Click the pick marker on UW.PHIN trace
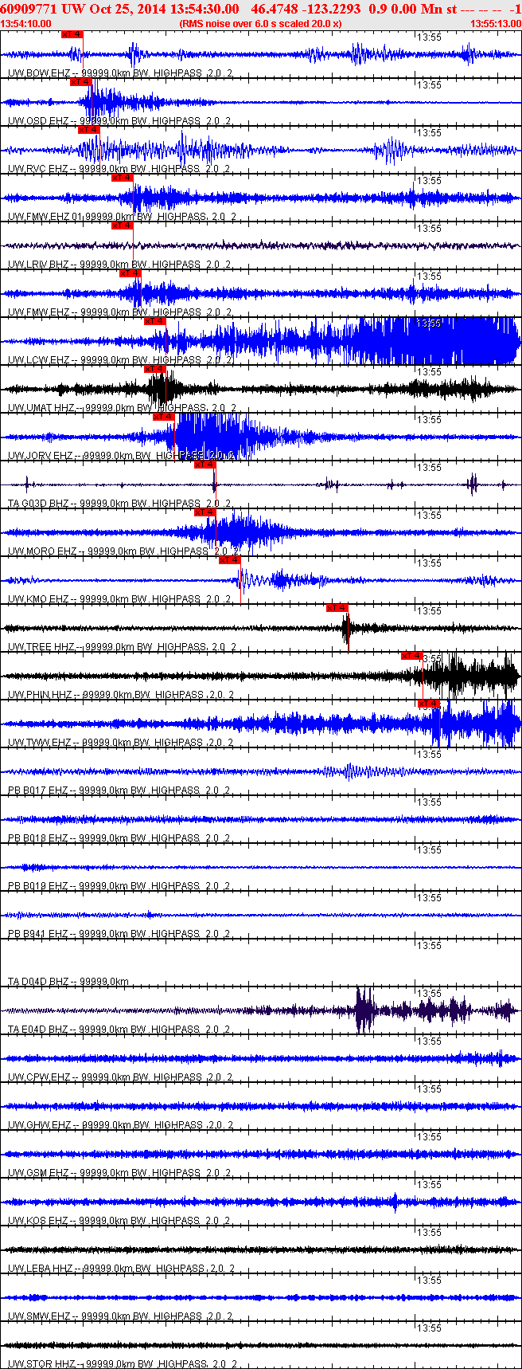The image size is (522, 1369). [411, 655]
